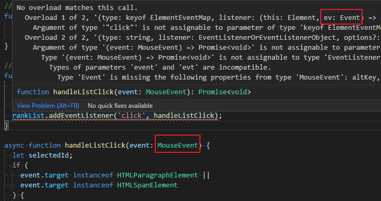Select the line 'Type 'Event' is missing the following properties'
This screenshot has height=201, width=381.
click(219, 77)
